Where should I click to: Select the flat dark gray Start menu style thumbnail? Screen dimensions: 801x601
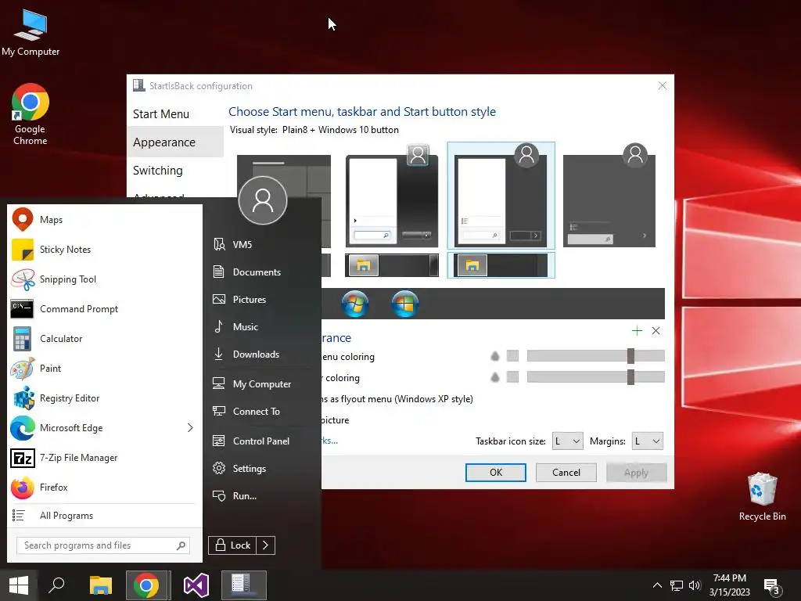coord(609,200)
